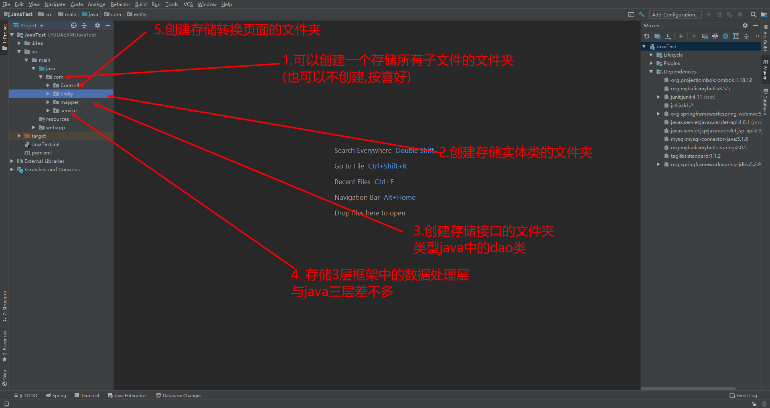
Task: Click Download Sources icon in Maven panel
Action: pos(668,36)
